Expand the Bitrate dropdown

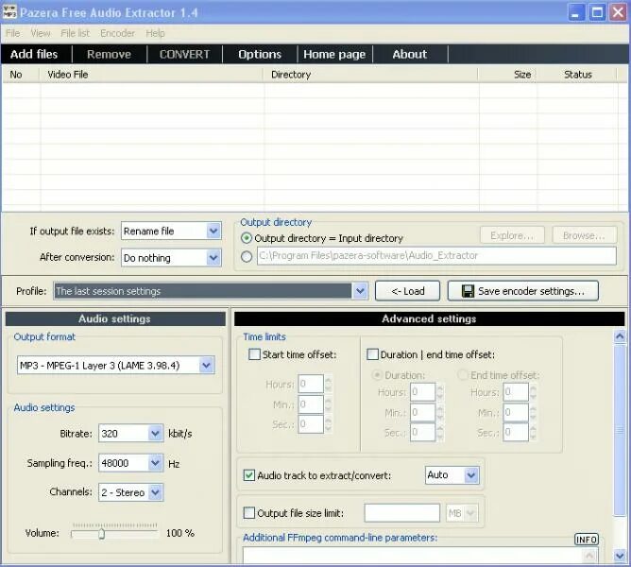pos(155,434)
